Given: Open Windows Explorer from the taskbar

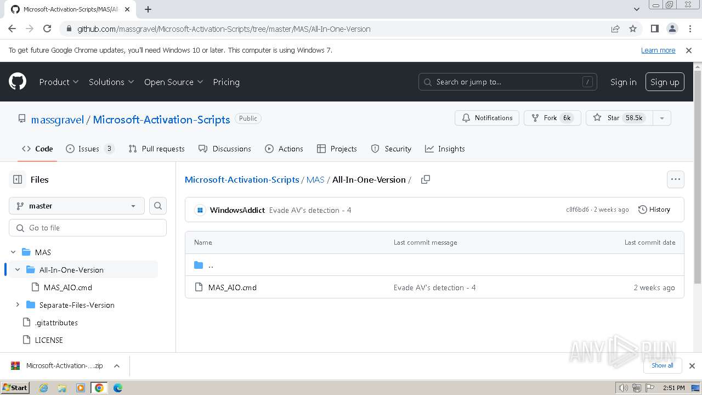Looking at the screenshot, I should point(62,388).
